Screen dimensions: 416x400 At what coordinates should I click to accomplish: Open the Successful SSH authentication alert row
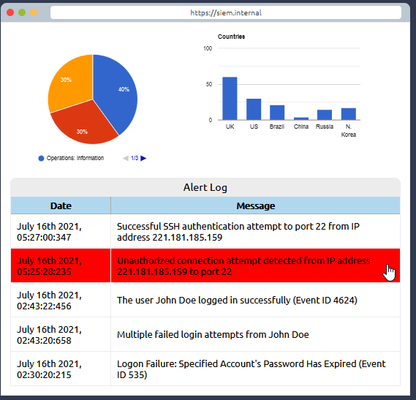click(205, 232)
